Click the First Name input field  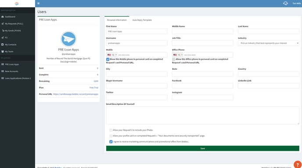point(137,32)
